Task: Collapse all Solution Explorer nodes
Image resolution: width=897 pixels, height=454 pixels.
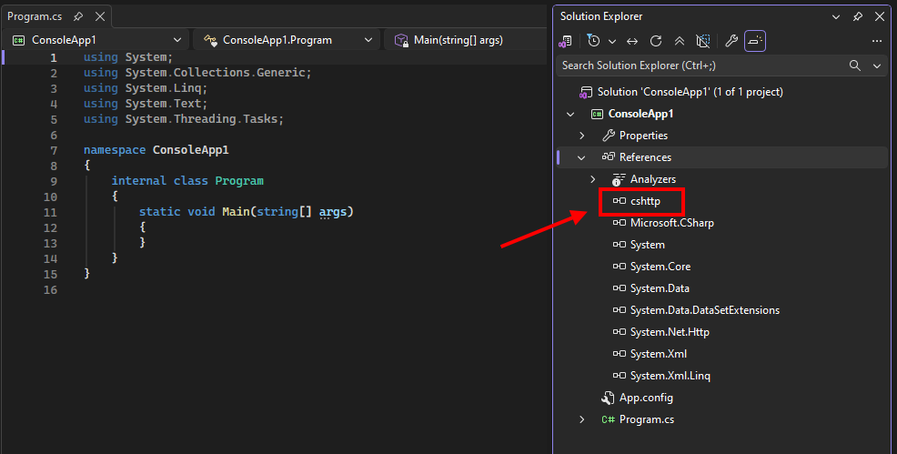Action: click(x=679, y=41)
